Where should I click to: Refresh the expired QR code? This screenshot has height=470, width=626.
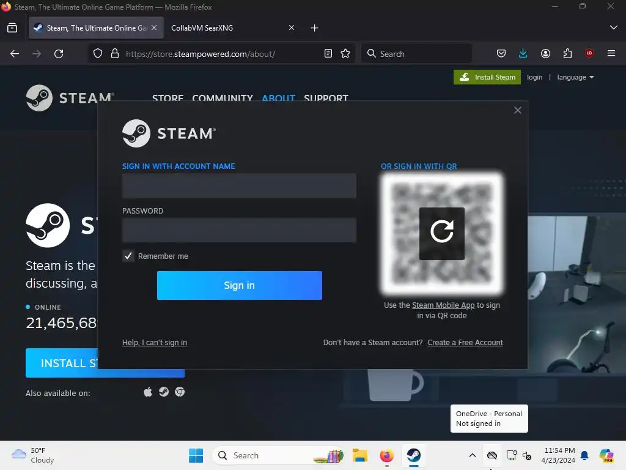441,233
